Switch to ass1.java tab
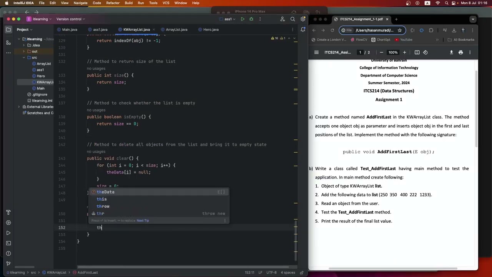492x277 pixels. click(97, 30)
